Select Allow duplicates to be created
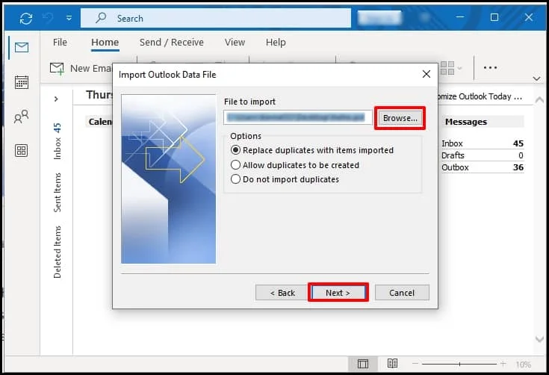Image resolution: width=549 pixels, height=375 pixels. pyautogui.click(x=236, y=165)
